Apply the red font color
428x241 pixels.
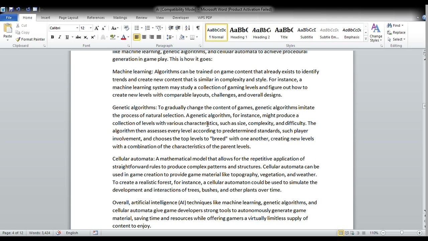[x=123, y=37]
